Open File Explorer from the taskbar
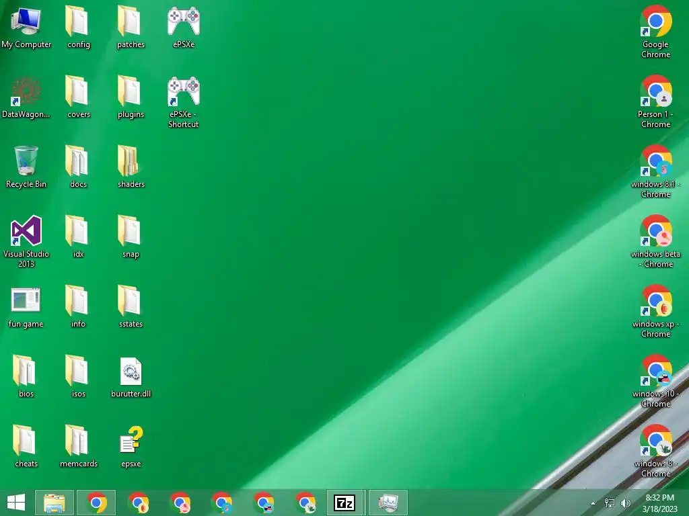The width and height of the screenshot is (689, 516). point(55,503)
